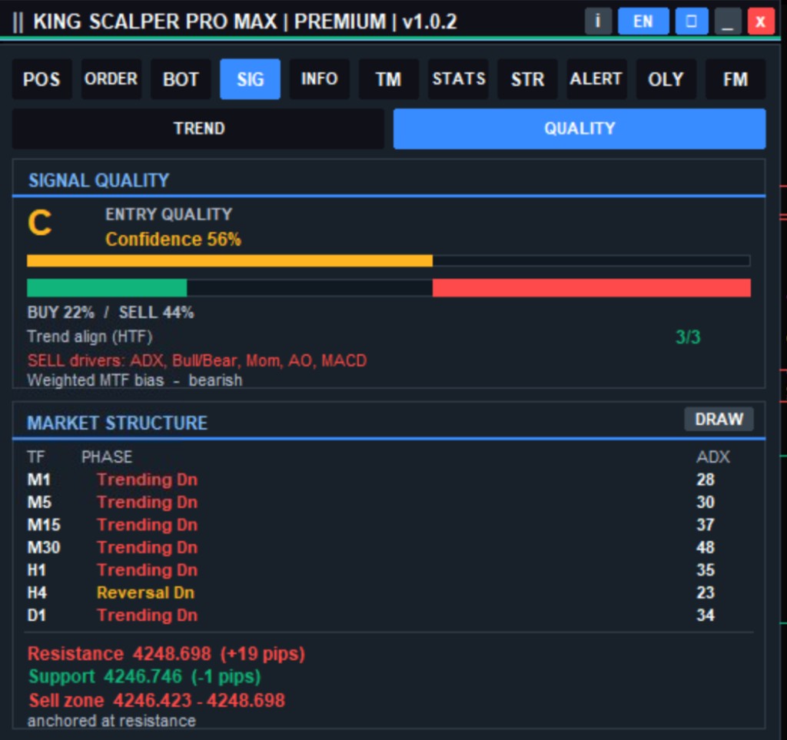Image resolution: width=787 pixels, height=740 pixels.
Task: Click the Resistance 4248.698 line
Action: 166,654
